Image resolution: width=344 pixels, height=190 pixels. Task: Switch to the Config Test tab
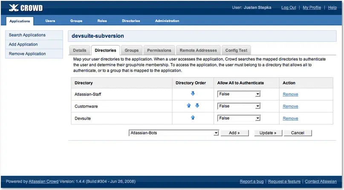point(236,50)
